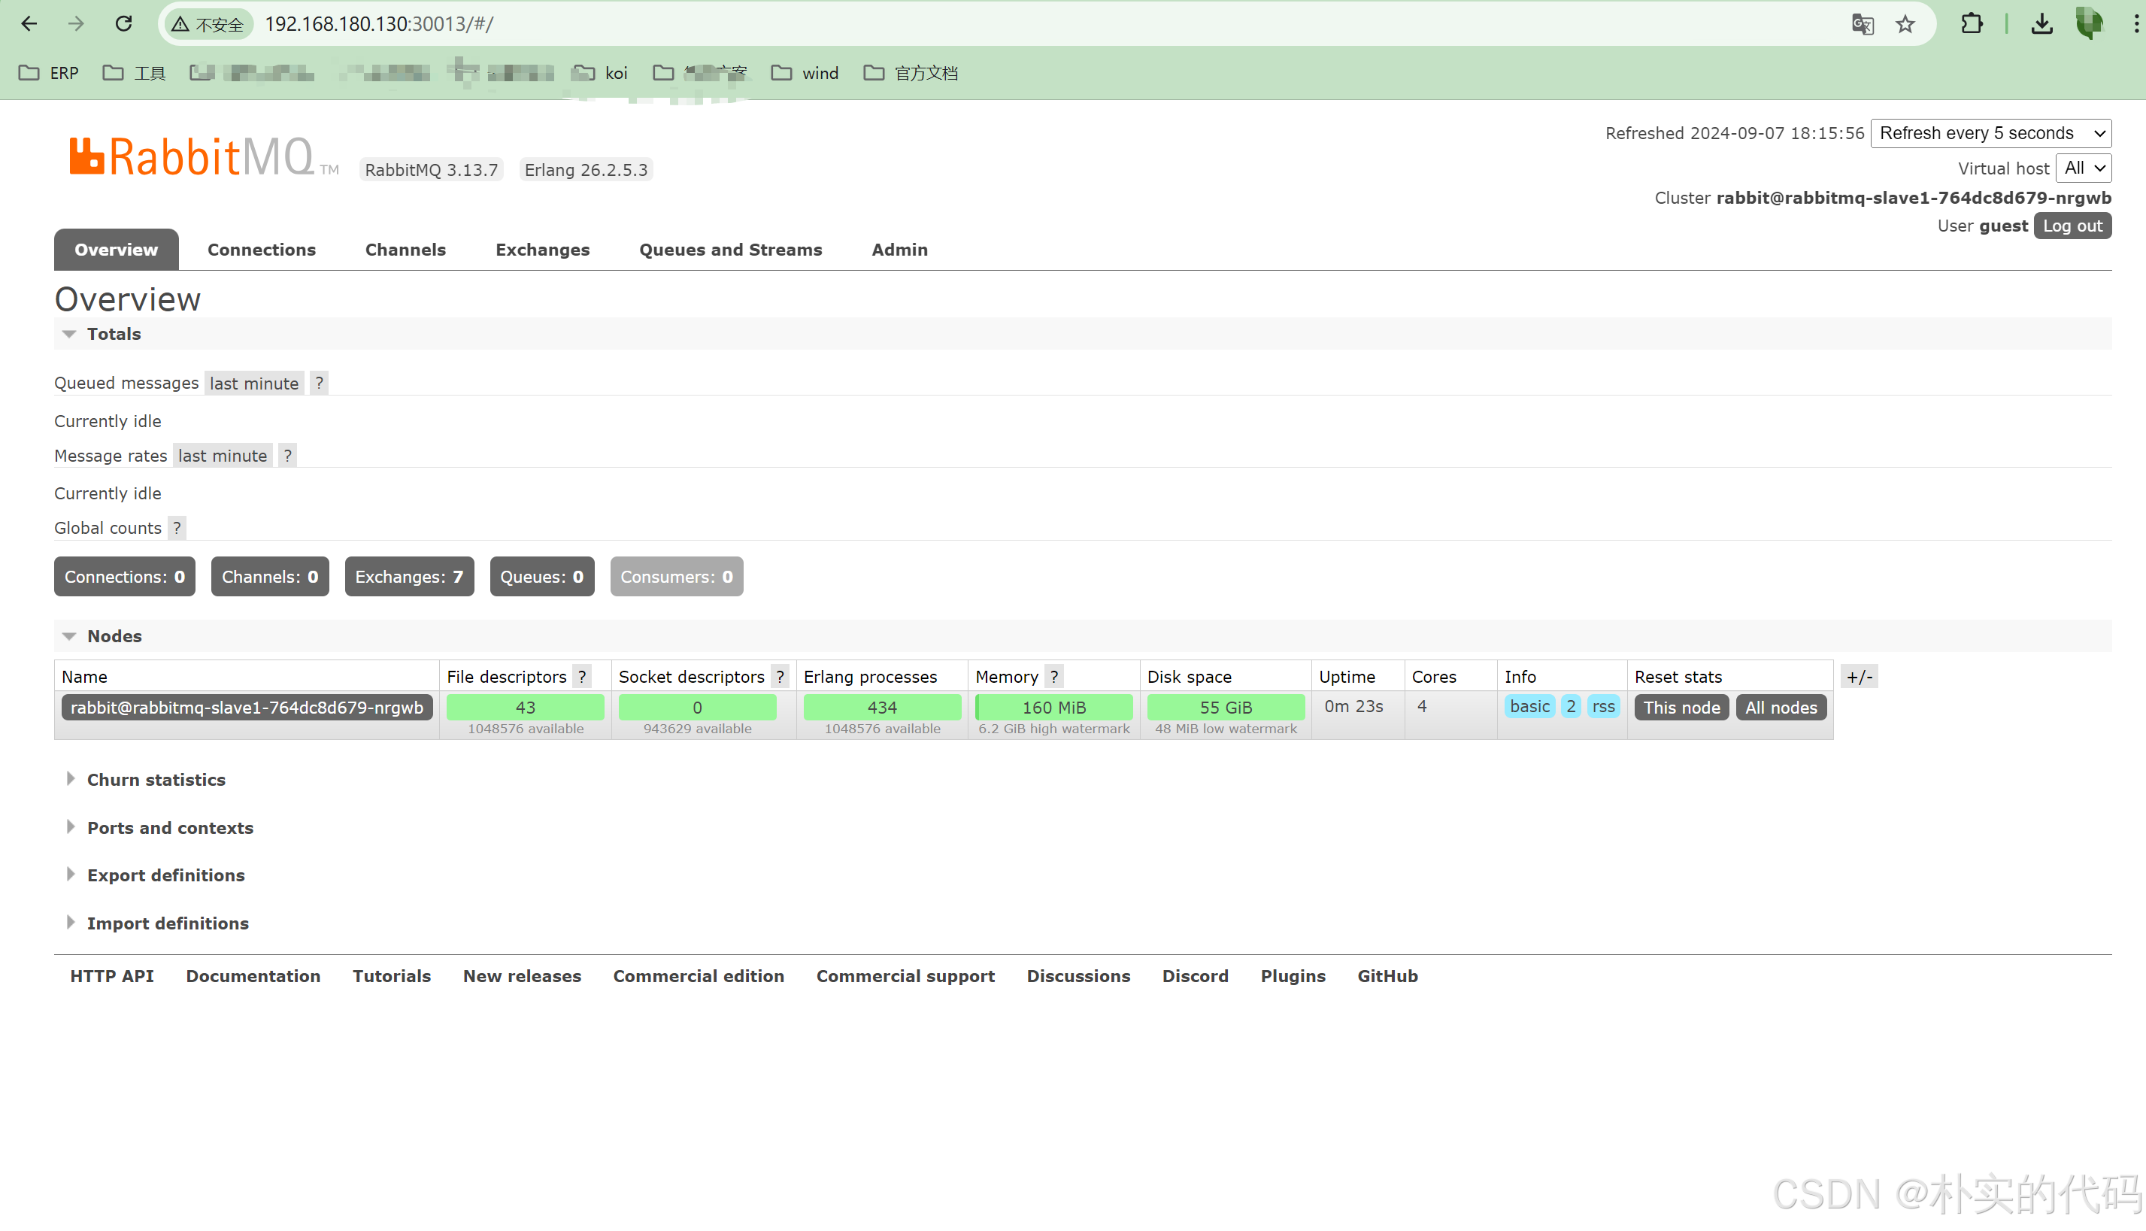
Task: Click the 160 MiB memory bar
Action: coord(1053,707)
